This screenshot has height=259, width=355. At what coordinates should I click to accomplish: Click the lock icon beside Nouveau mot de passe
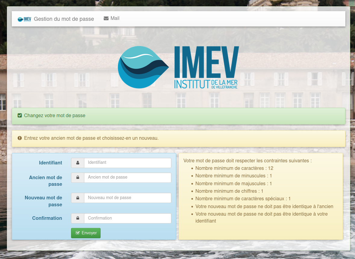coord(78,198)
